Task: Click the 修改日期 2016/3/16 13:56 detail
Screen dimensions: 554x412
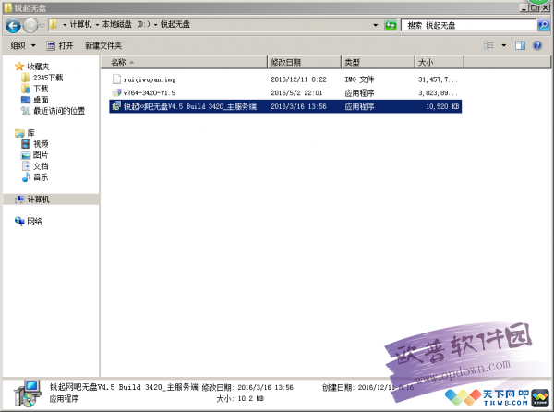Action: pyautogui.click(x=247, y=388)
